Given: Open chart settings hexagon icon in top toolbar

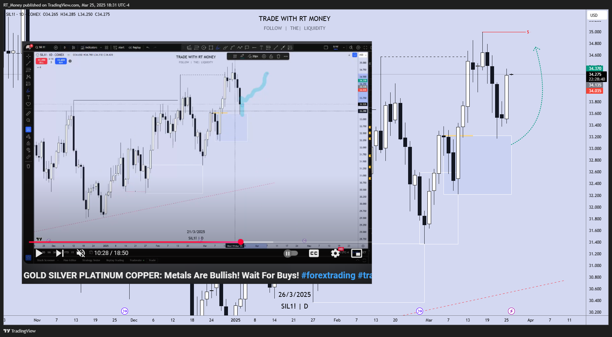Looking at the screenshot, I should click(358, 47).
